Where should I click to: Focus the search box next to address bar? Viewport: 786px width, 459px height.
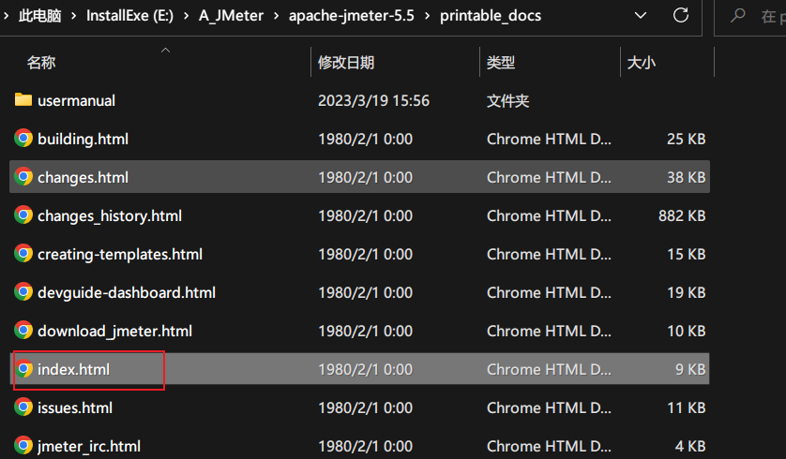pos(755,16)
